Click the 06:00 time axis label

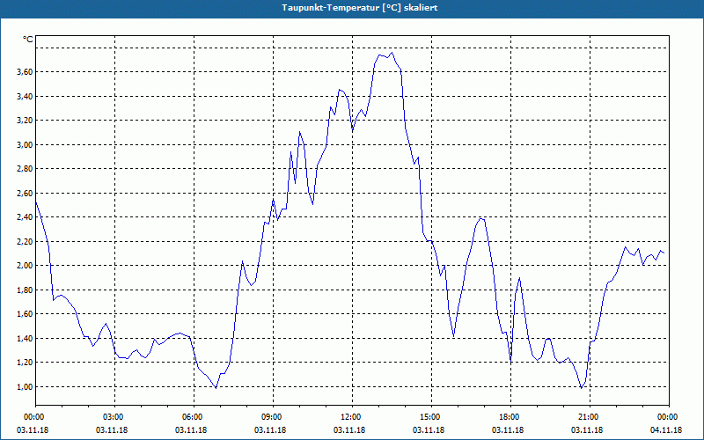point(194,417)
